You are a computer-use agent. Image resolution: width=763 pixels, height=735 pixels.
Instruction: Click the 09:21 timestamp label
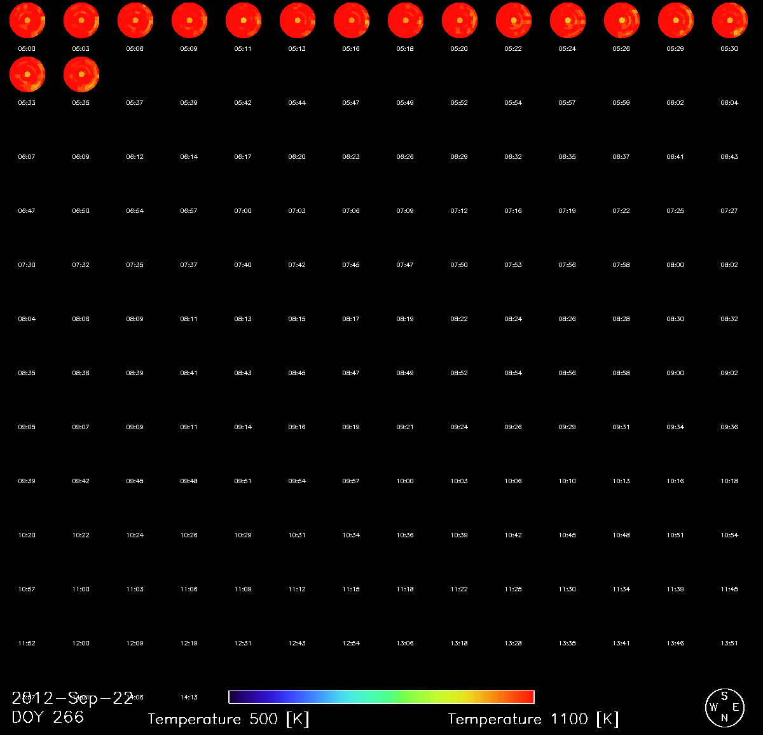click(x=405, y=427)
